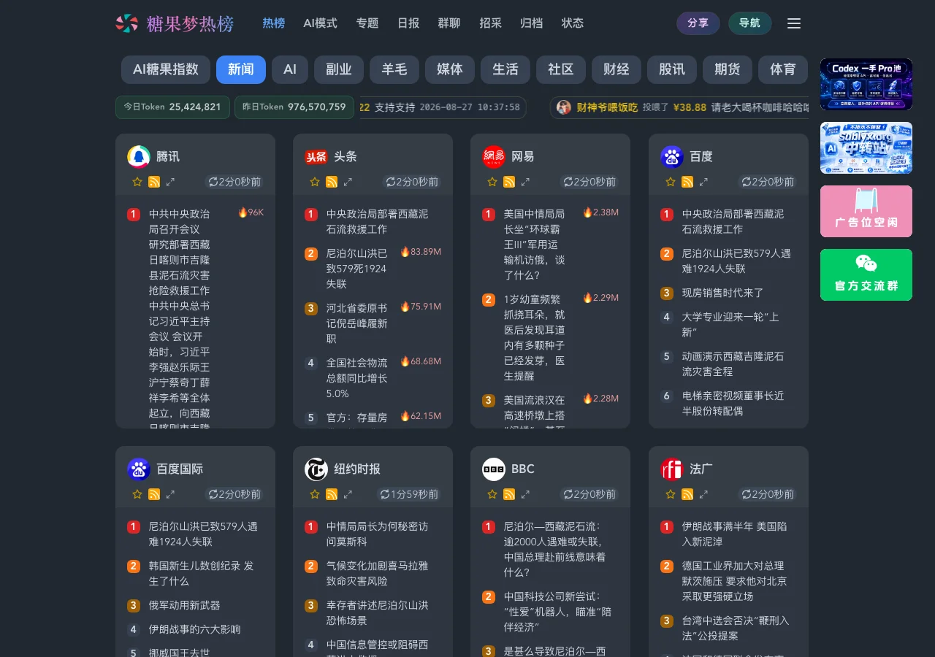Viewport: 935px width, 657px height.
Task: Star the BBC source card
Action: pos(492,494)
